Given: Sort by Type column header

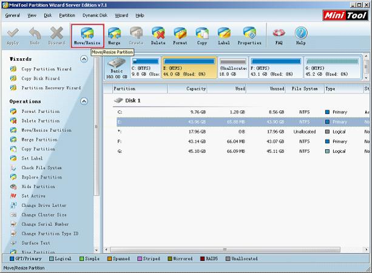Looking at the screenshot, I should pyautogui.click(x=343, y=89).
